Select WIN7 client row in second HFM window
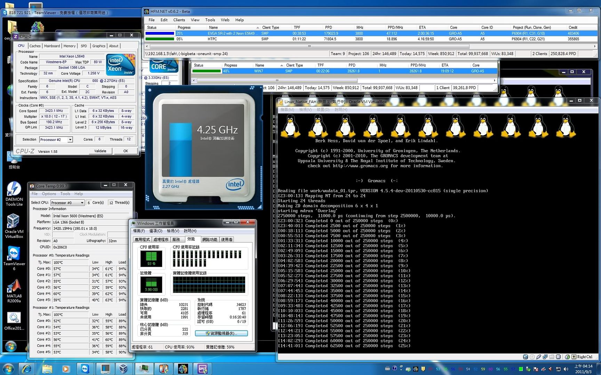 [344, 71]
